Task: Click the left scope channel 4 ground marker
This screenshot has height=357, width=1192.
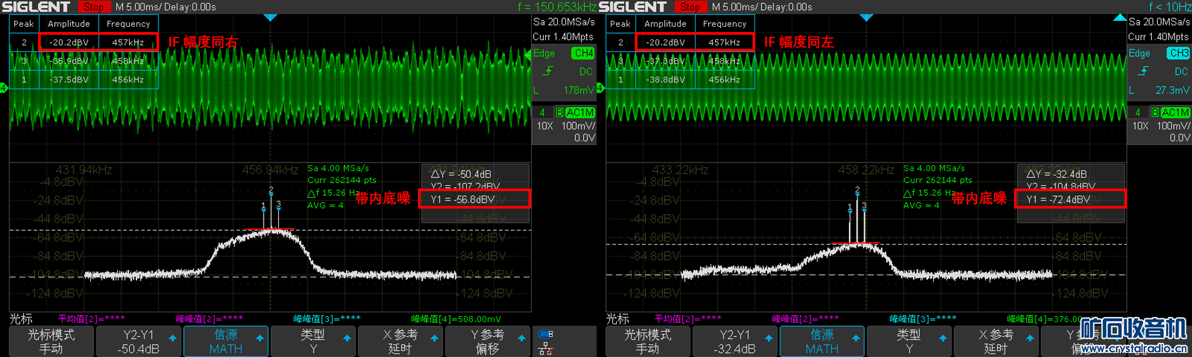Action: click(4, 88)
